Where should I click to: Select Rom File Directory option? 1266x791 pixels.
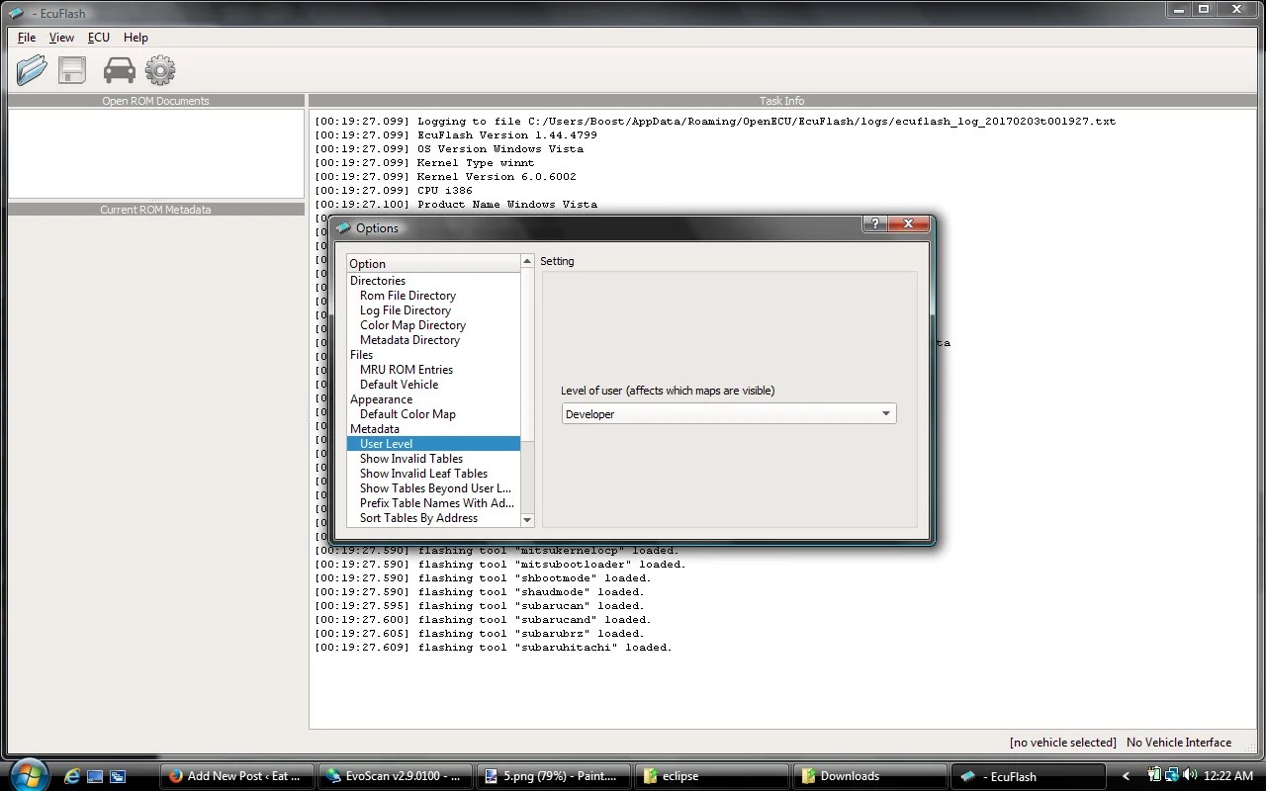pyautogui.click(x=407, y=296)
